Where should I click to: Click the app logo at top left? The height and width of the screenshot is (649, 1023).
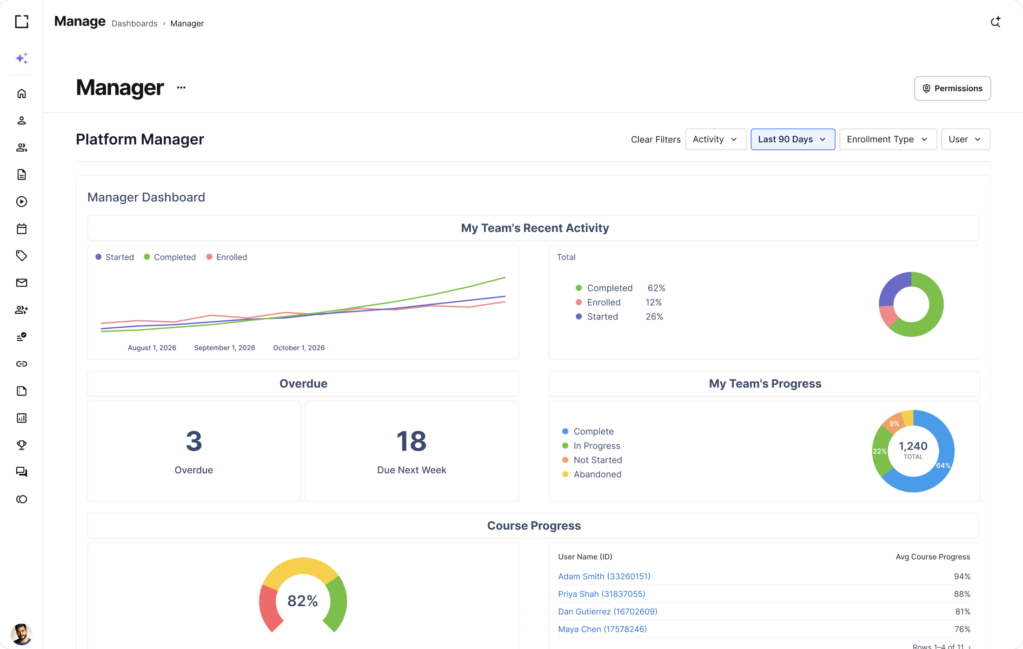21,21
